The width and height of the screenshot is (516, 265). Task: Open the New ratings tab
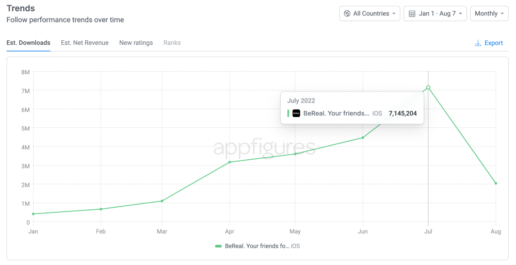[136, 43]
